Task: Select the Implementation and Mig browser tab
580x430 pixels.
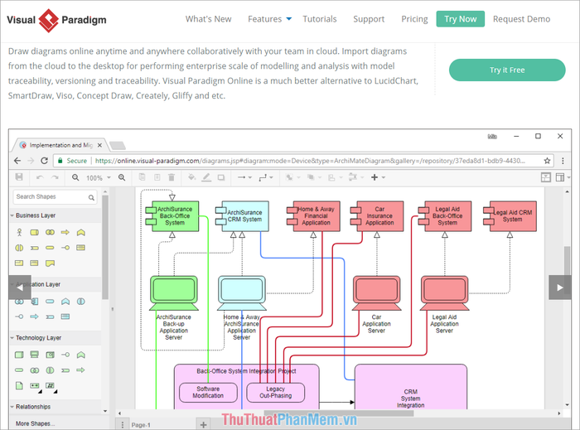Action: click(x=59, y=145)
